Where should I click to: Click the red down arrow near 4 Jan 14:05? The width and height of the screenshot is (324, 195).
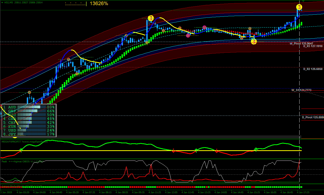coord(217,151)
